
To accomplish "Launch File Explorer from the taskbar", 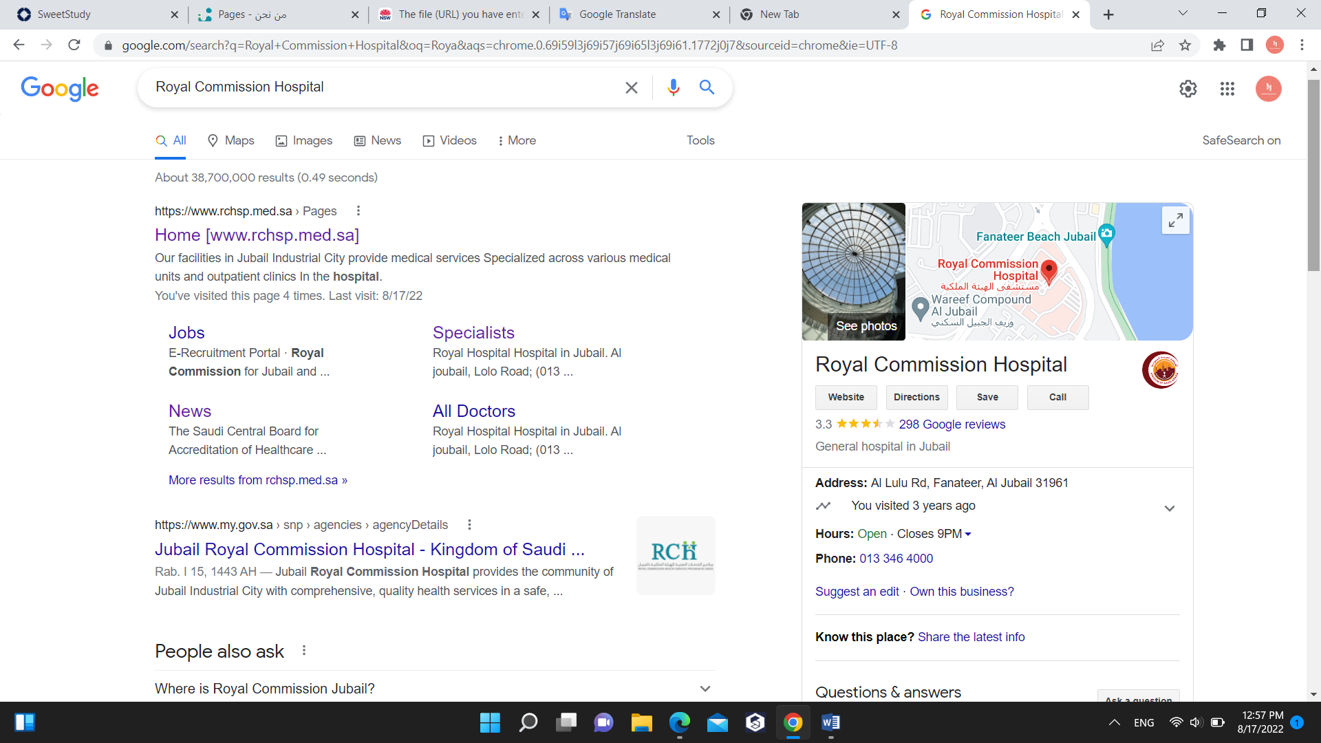I will click(641, 722).
